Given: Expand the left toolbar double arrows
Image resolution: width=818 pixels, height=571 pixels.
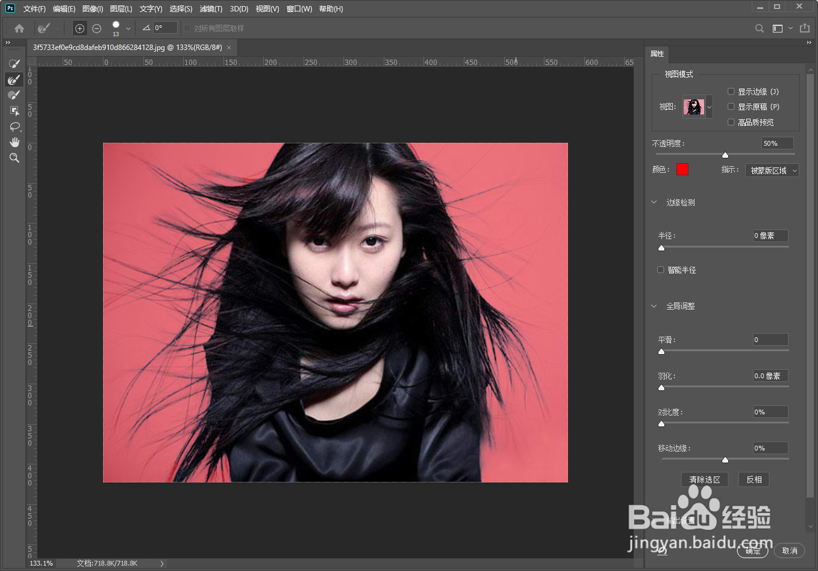Looking at the screenshot, I should (x=8, y=43).
